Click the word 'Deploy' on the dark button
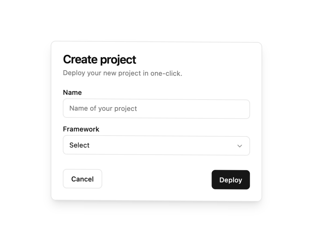The image size is (320, 247). [231, 180]
